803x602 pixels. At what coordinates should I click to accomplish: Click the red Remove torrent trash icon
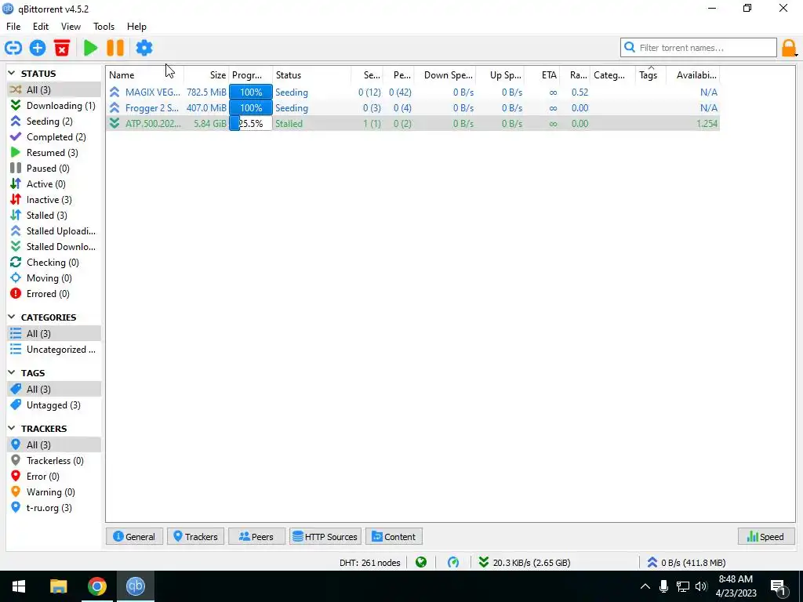tap(62, 48)
